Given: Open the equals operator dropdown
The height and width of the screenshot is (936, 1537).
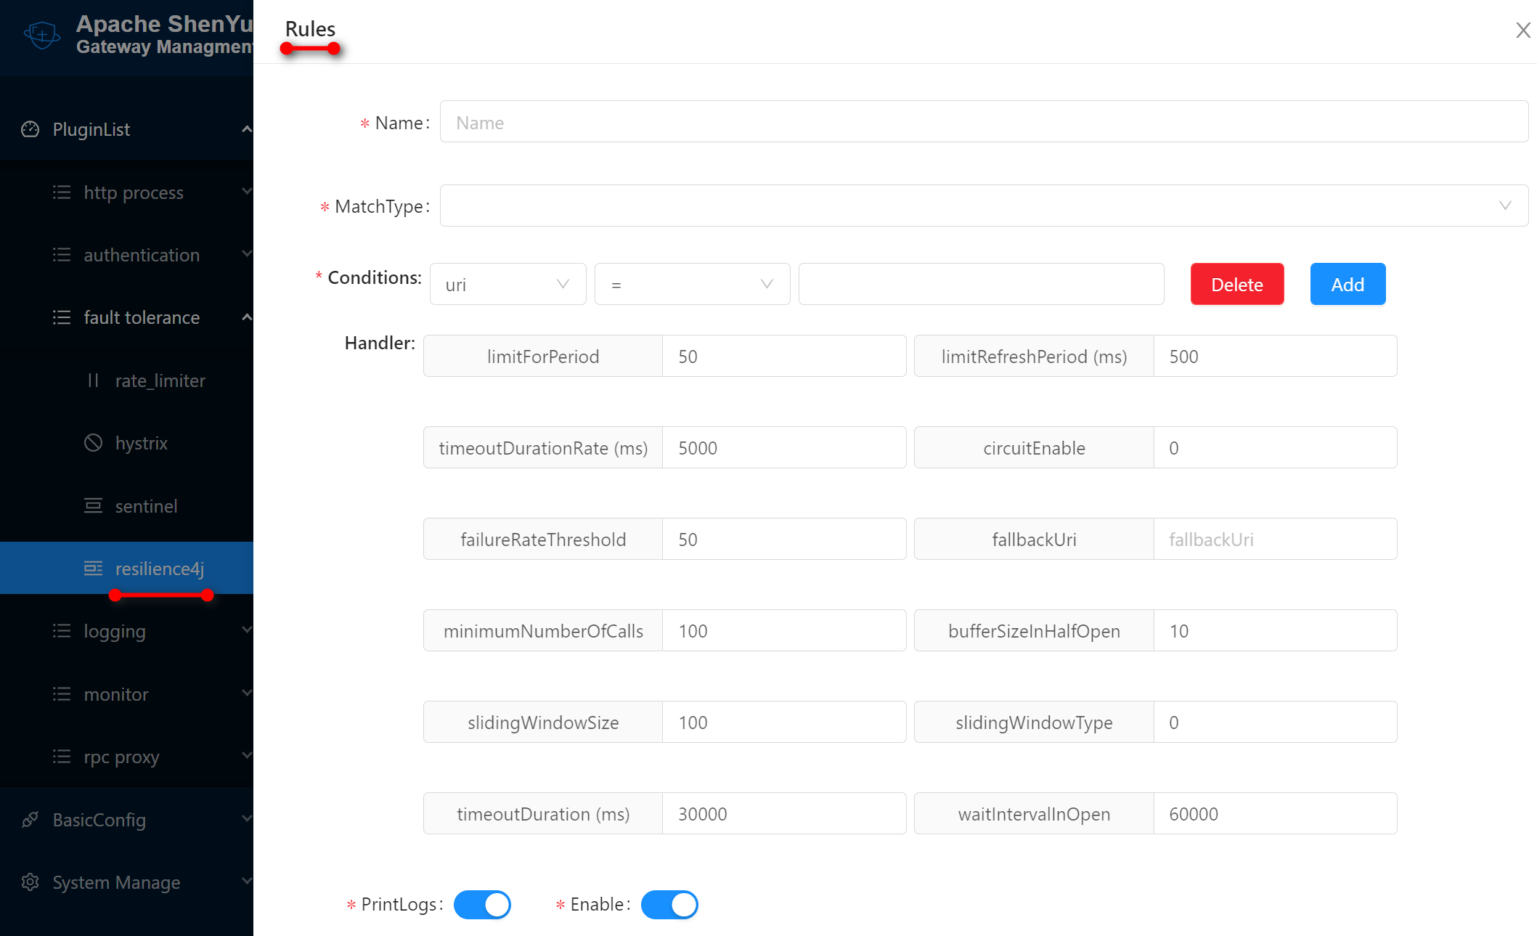Looking at the screenshot, I should tap(692, 284).
